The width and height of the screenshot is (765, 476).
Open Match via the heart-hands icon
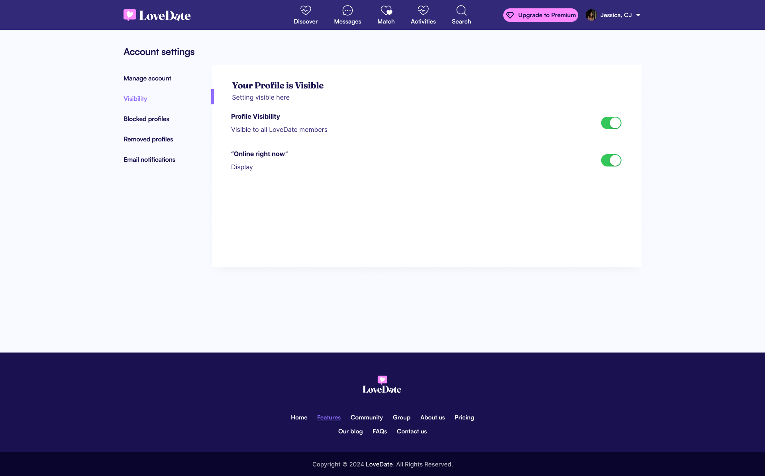(385, 10)
